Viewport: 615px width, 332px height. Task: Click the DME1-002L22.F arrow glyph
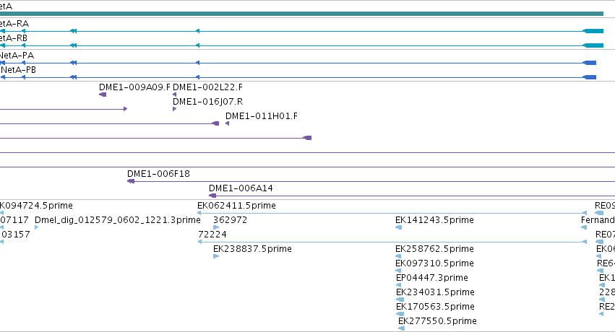pos(175,95)
